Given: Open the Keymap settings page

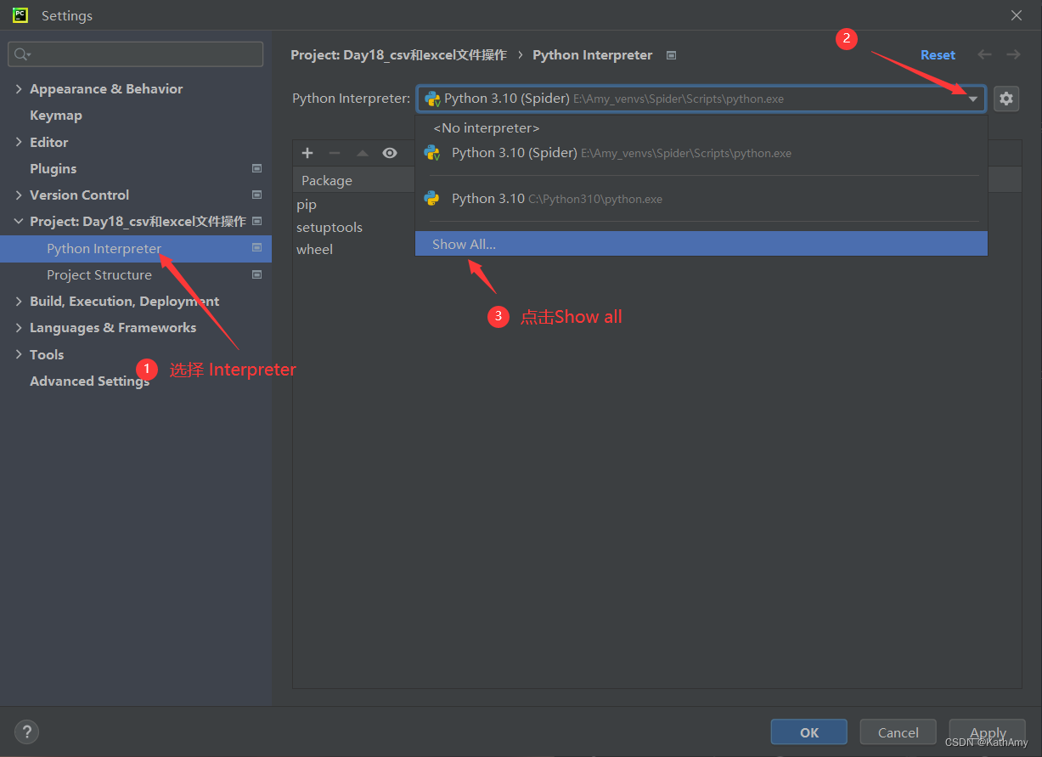Looking at the screenshot, I should pyautogui.click(x=56, y=116).
